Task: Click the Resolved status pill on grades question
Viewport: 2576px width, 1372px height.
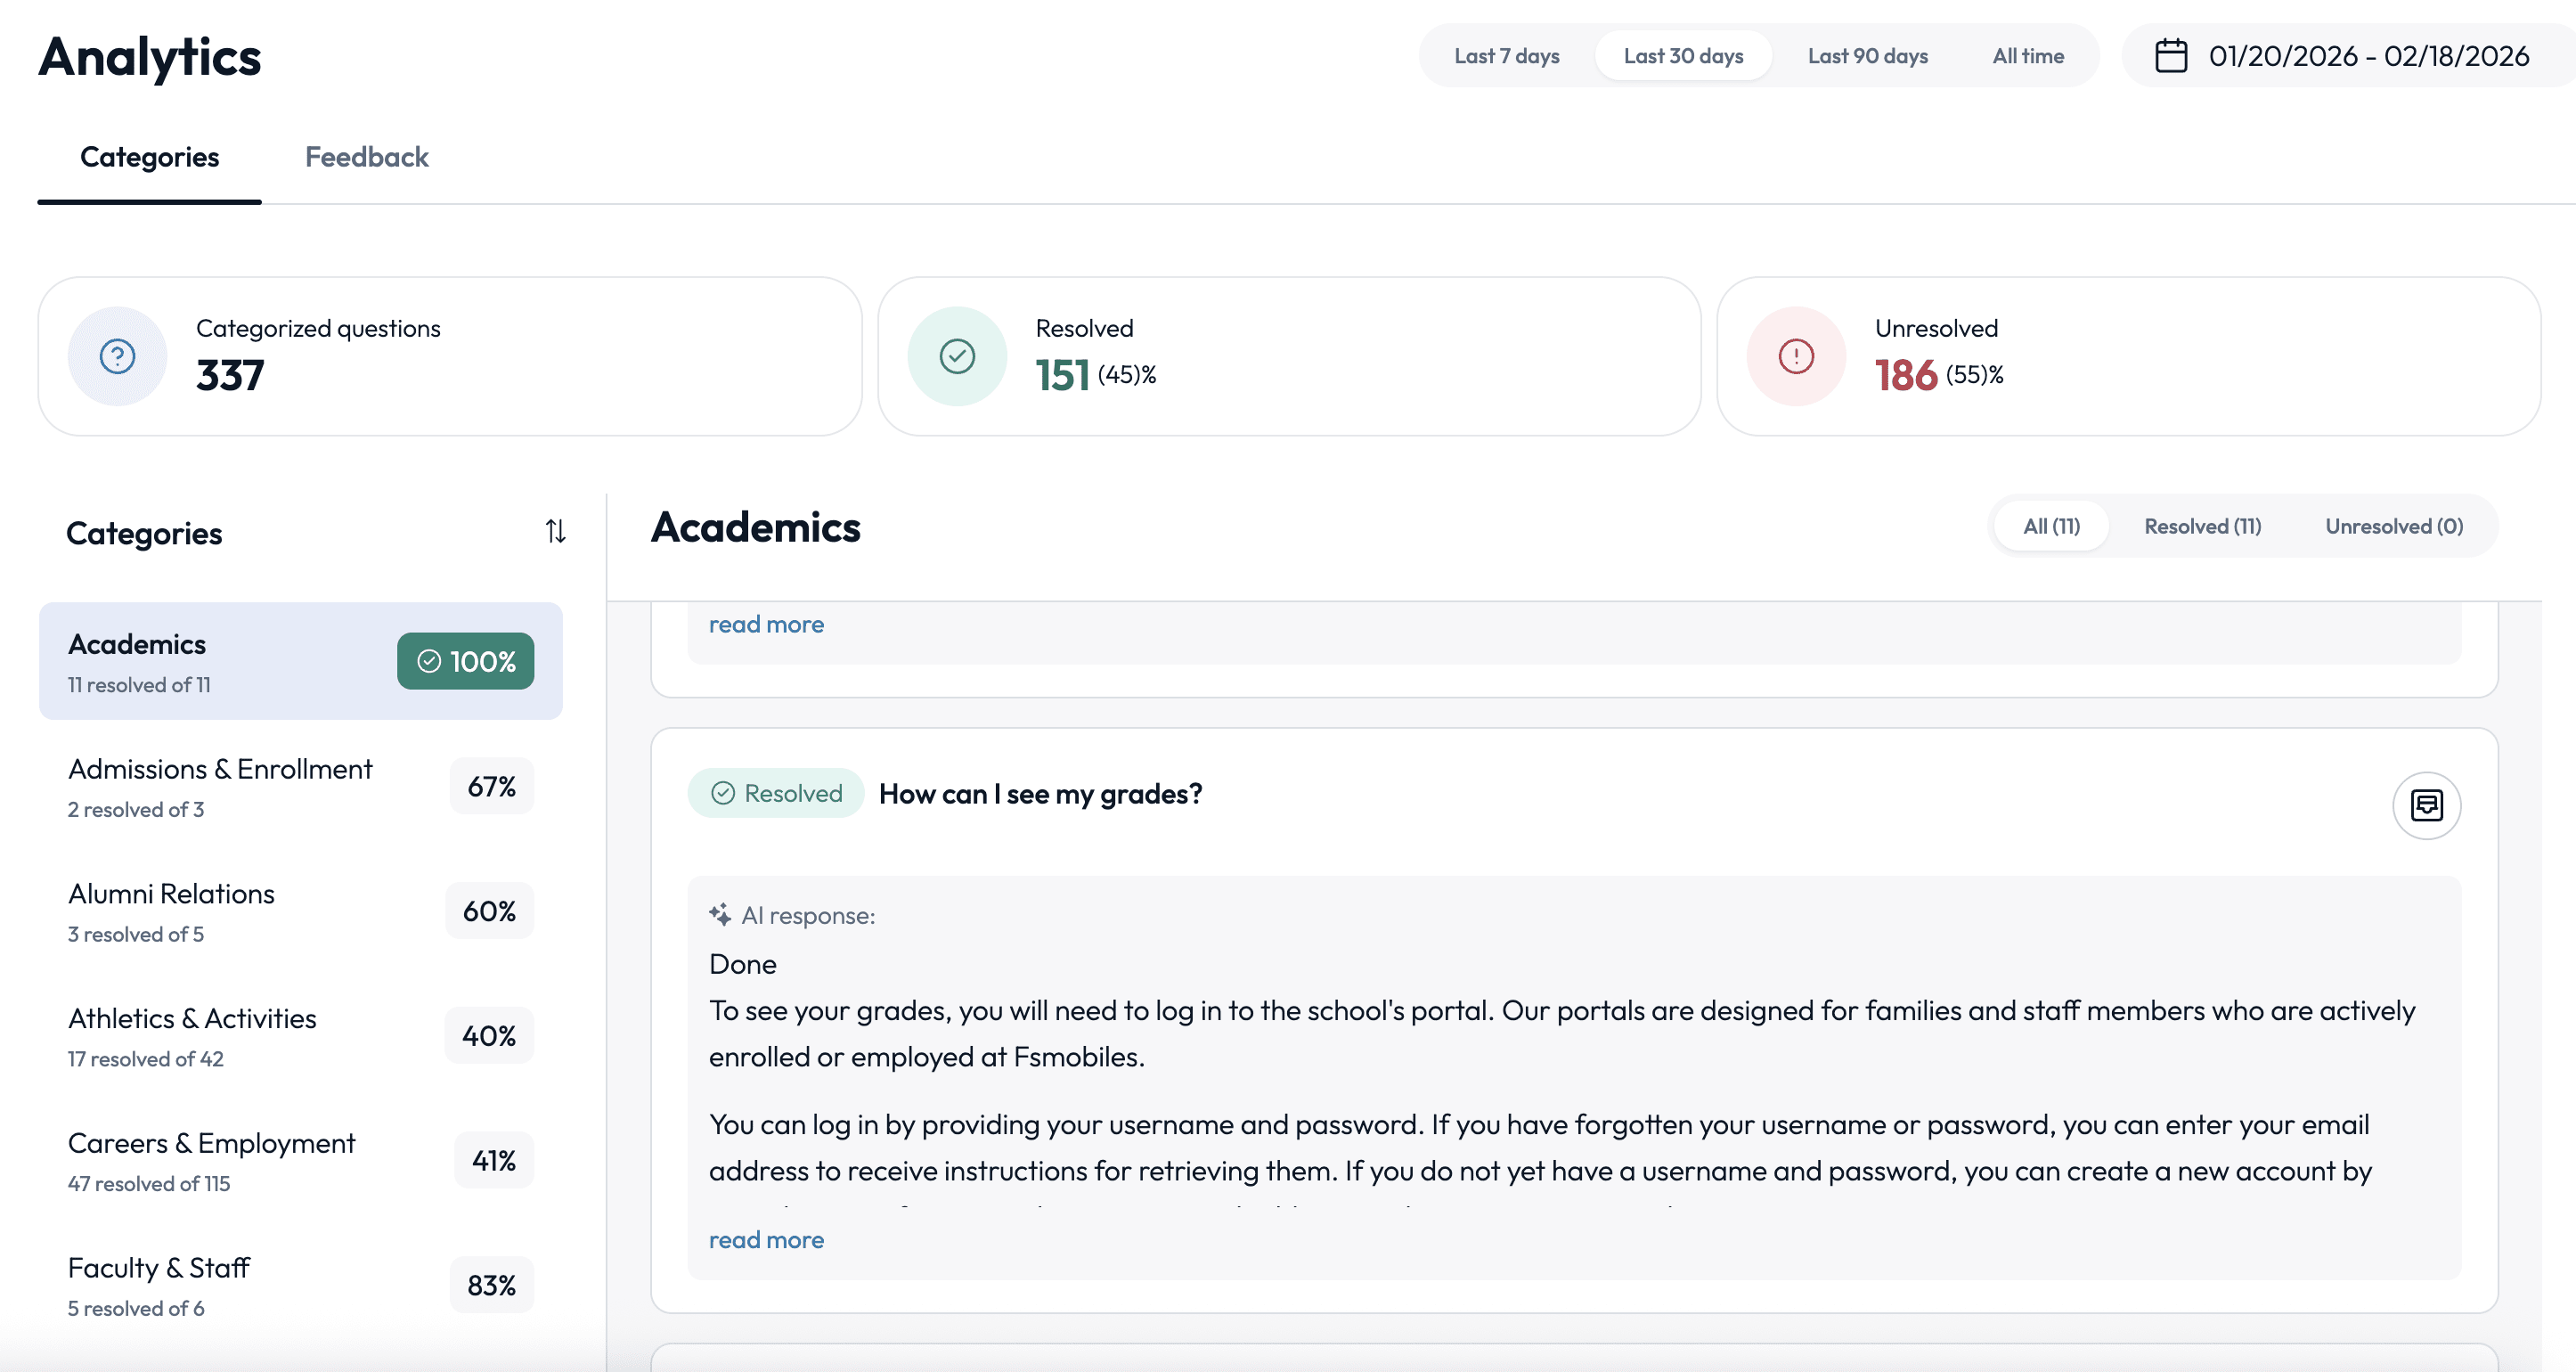Action: pyautogui.click(x=775, y=793)
